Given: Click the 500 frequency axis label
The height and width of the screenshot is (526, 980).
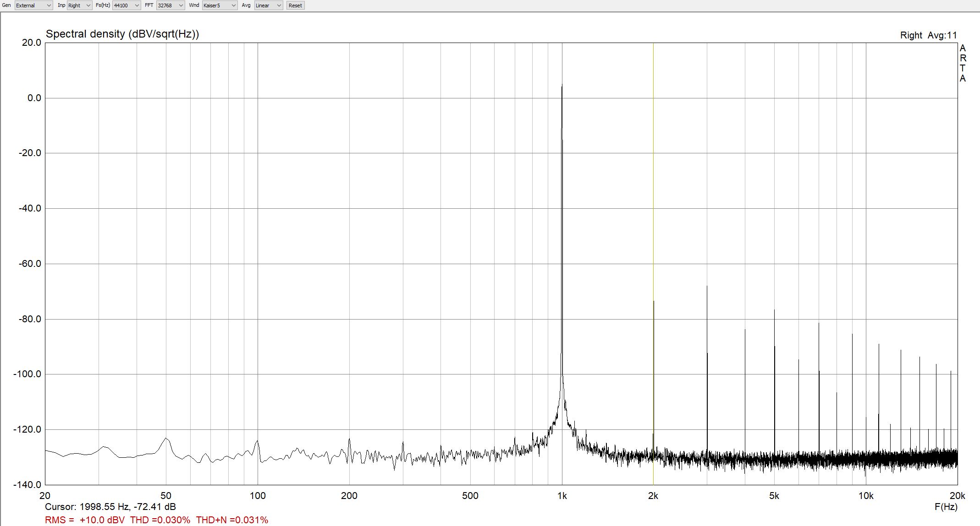Looking at the screenshot, I should tap(470, 496).
